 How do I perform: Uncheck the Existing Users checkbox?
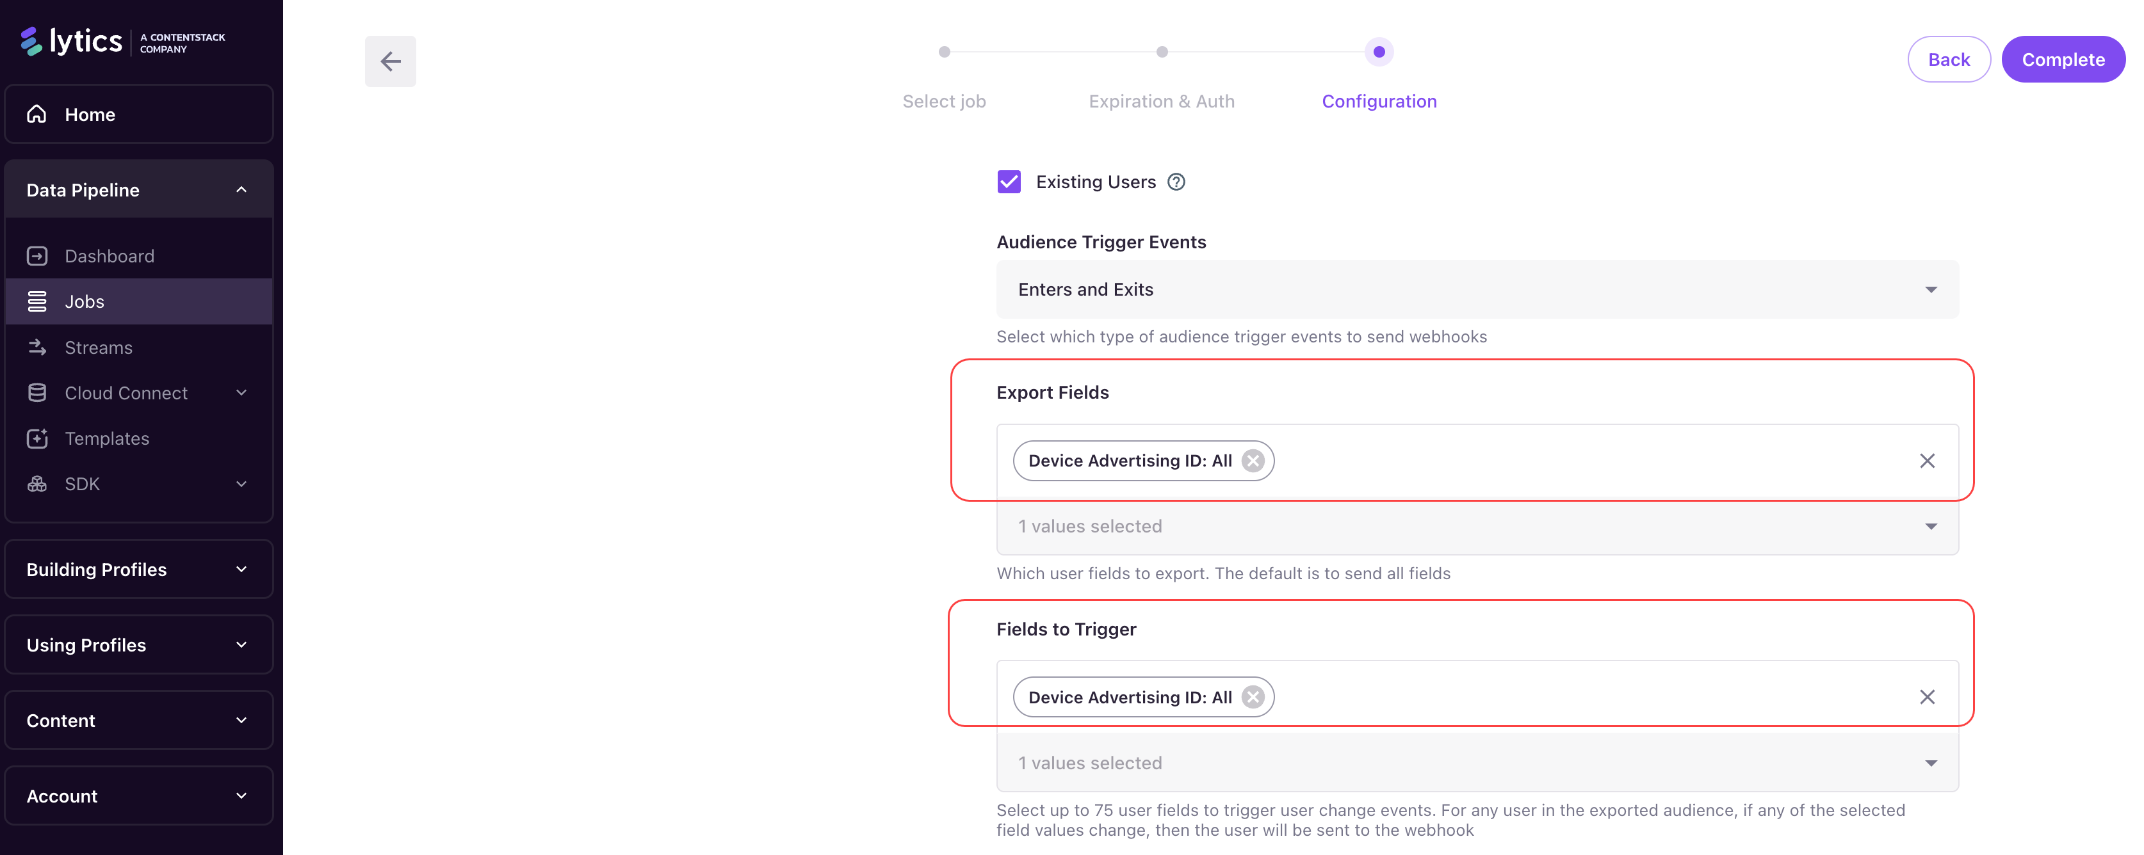pos(1009,182)
